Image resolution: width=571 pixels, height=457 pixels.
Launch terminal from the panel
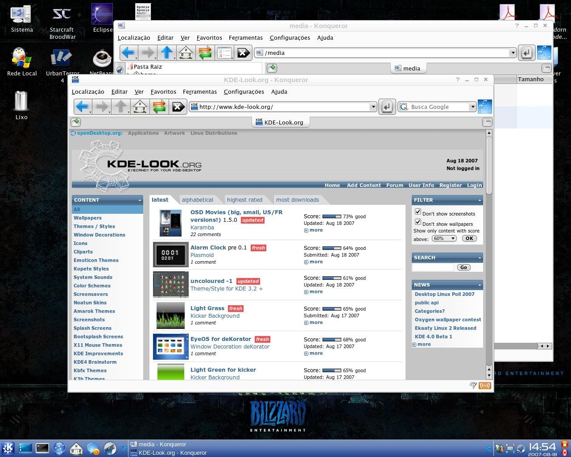click(42, 448)
